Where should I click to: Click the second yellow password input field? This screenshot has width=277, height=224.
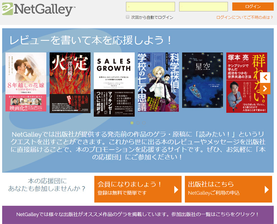click(203, 7)
